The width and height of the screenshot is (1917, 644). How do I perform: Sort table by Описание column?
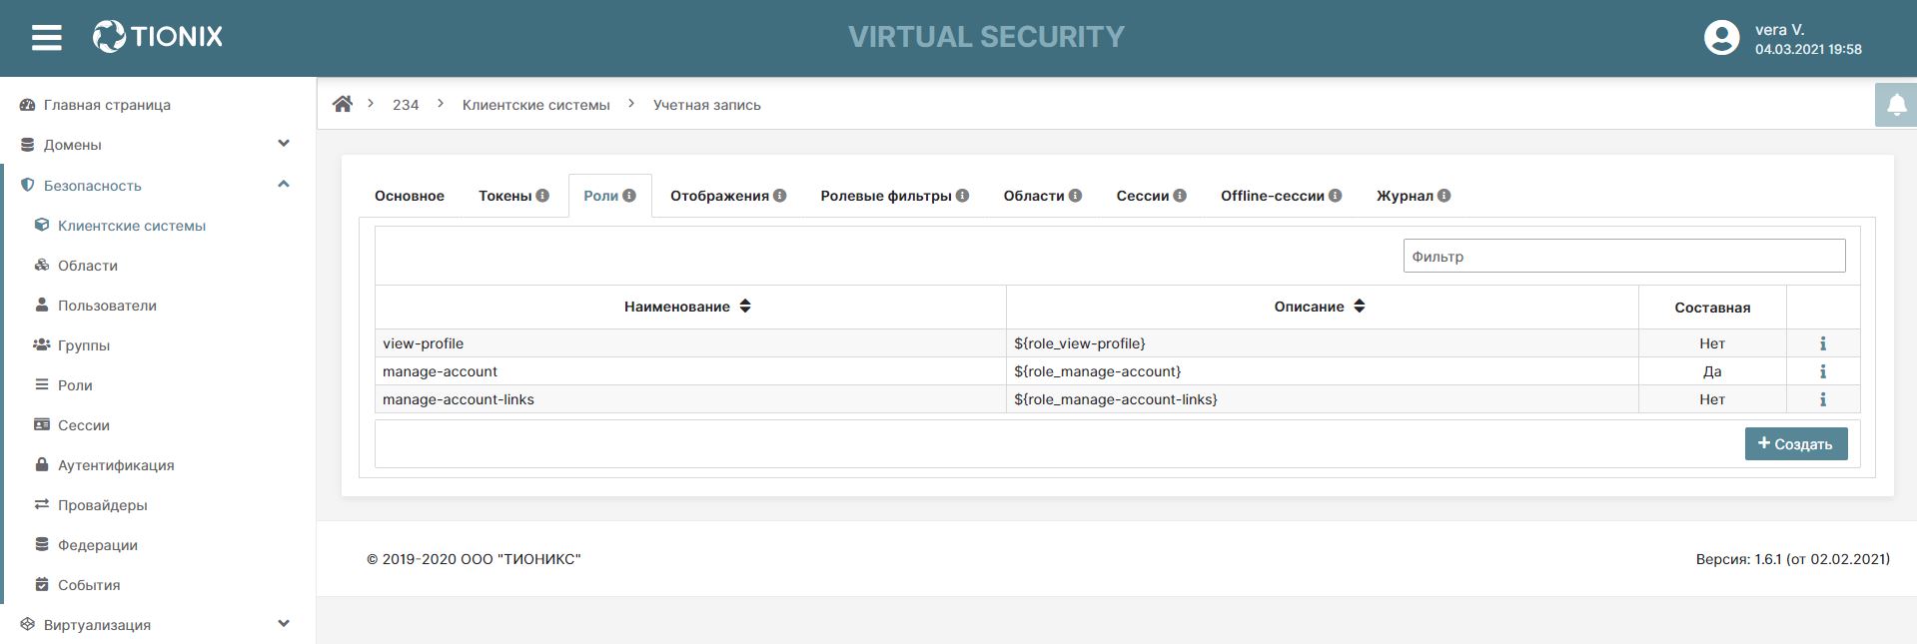tap(1360, 307)
